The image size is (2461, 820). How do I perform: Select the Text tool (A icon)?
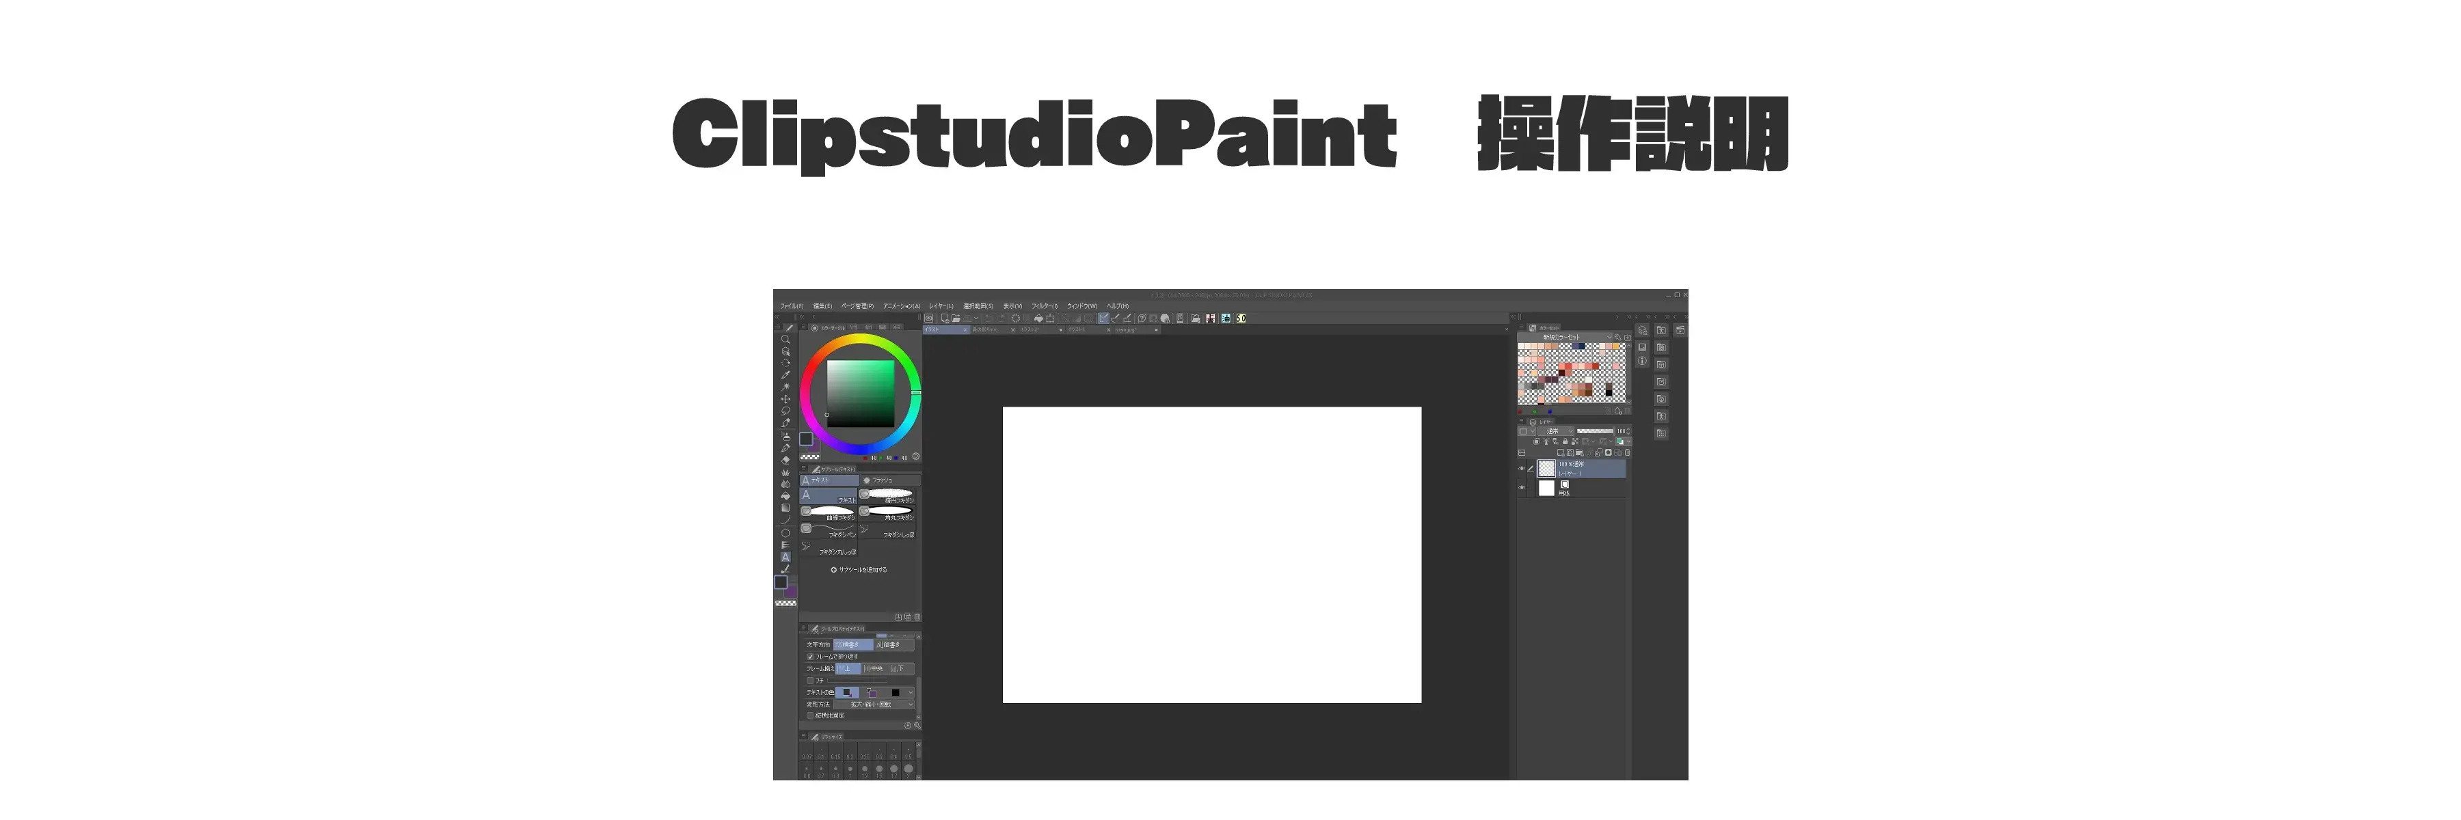tap(785, 556)
